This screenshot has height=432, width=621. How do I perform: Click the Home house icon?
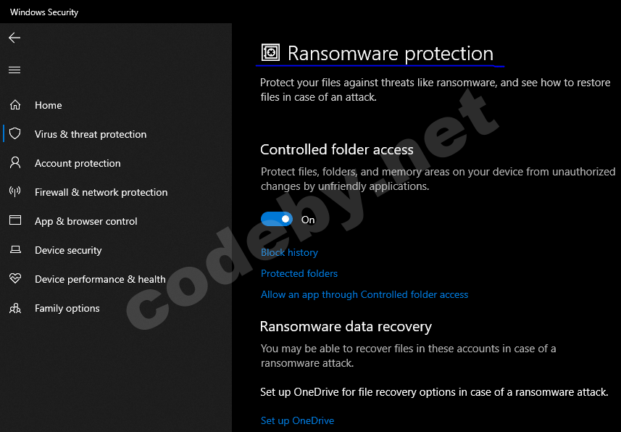pos(14,105)
